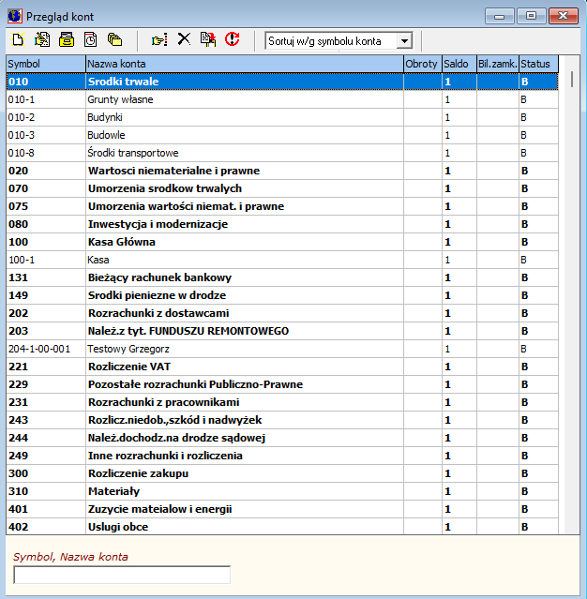Click the clock document history icon
The width and height of the screenshot is (587, 599).
[x=91, y=39]
